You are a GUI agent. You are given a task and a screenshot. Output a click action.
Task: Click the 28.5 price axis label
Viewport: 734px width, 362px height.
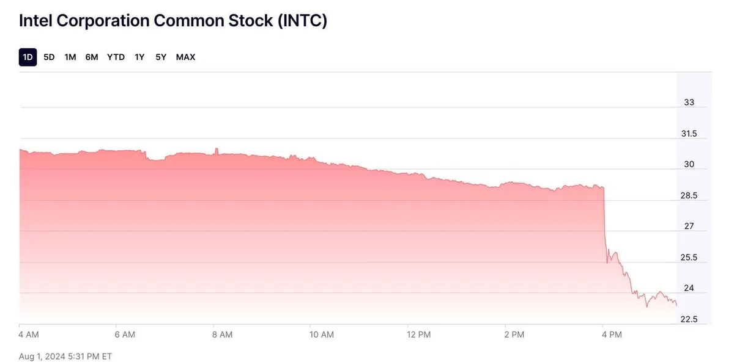689,196
